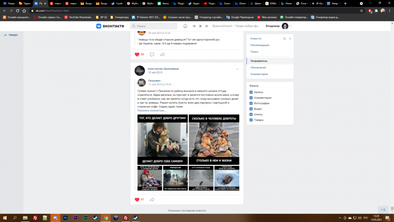The height and width of the screenshot is (222, 394).
Task: Share the post with 50 likes
Action: point(162,54)
